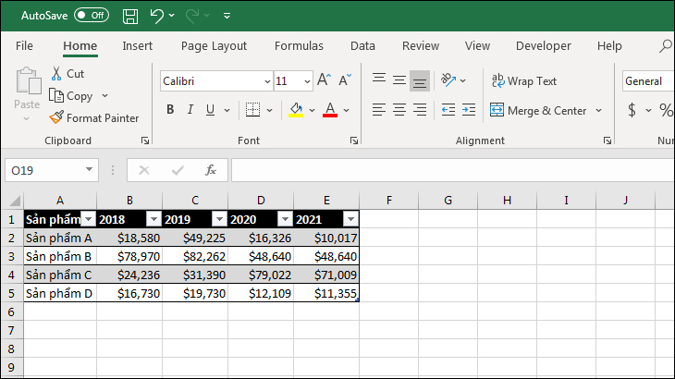Click the Merge & Center button
This screenshot has height=379, width=675.
pyautogui.click(x=537, y=110)
